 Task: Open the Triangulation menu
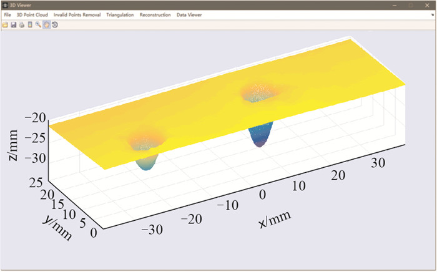click(120, 14)
